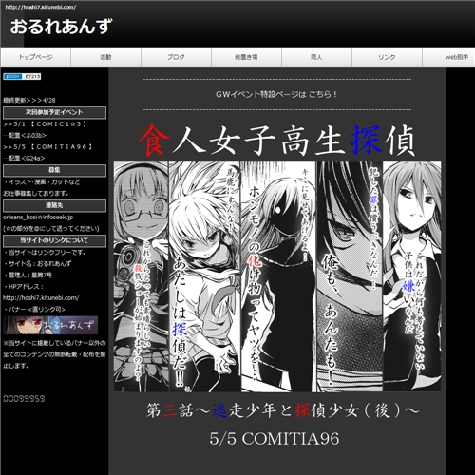Open the トップページ navigation tab

(35, 57)
